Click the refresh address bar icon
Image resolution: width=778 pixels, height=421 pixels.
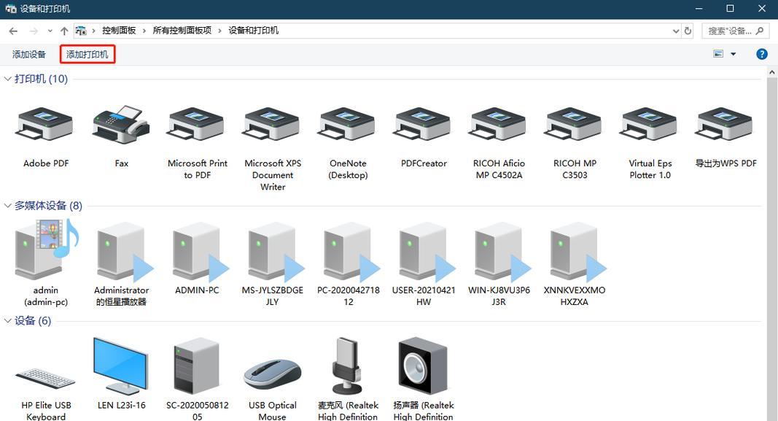point(688,31)
